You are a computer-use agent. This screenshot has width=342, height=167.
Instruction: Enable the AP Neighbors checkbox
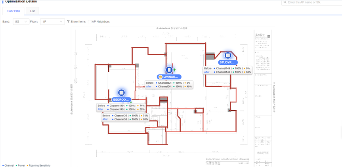tap(90, 22)
